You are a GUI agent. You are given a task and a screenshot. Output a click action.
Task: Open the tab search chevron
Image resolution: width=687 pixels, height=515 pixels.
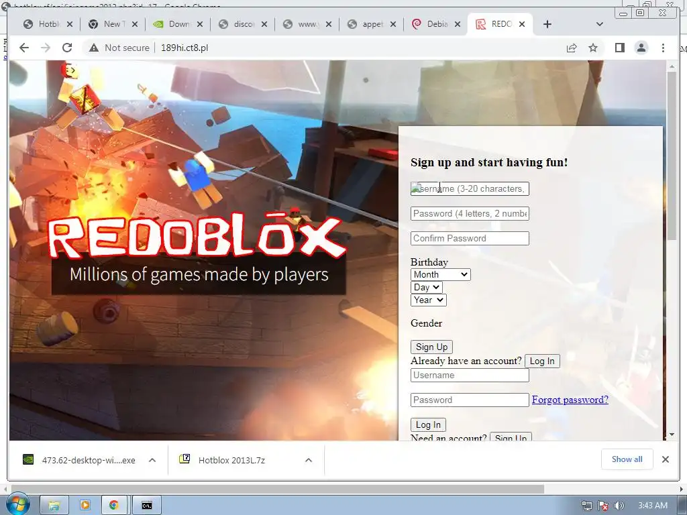pyautogui.click(x=599, y=24)
